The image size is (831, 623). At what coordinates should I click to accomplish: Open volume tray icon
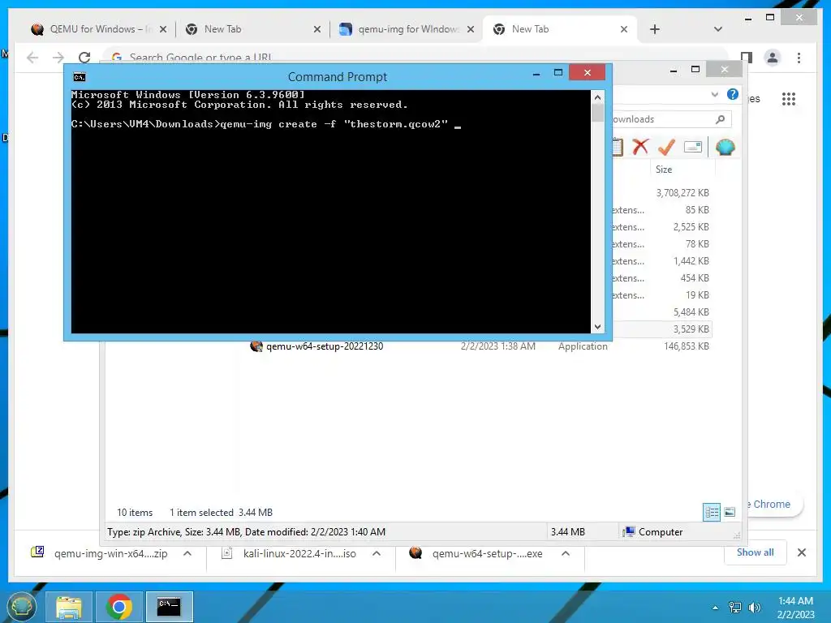(x=754, y=608)
